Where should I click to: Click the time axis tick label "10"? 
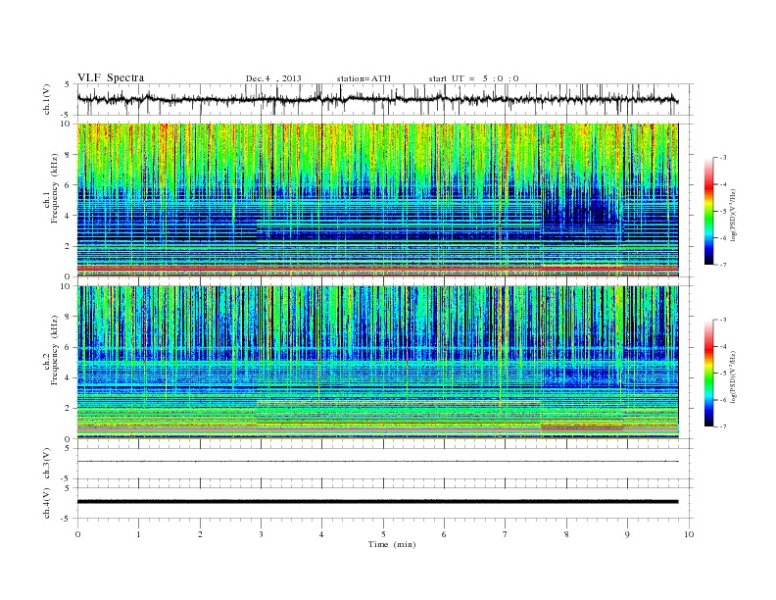tap(689, 534)
